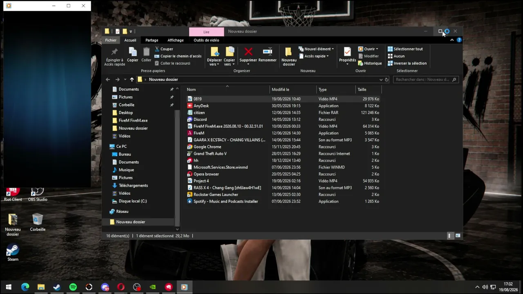This screenshot has width=523, height=294.
Task: Sort files by the Nom column header
Action: (x=227, y=89)
